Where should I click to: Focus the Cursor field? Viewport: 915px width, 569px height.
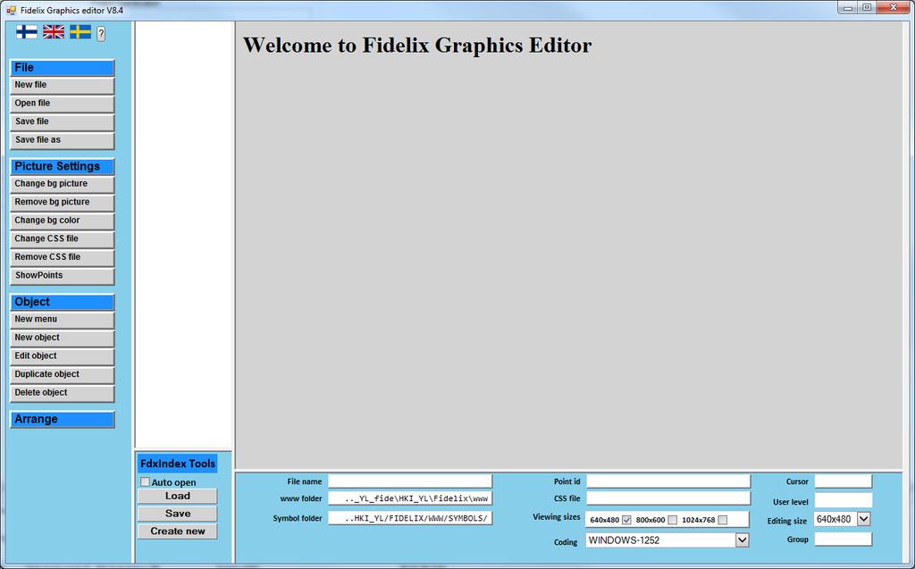pyautogui.click(x=844, y=481)
